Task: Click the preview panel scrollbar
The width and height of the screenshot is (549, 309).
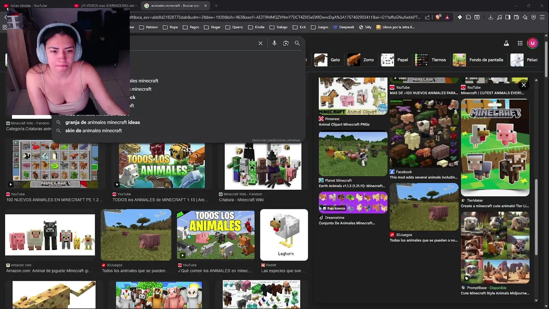Action: point(537,217)
